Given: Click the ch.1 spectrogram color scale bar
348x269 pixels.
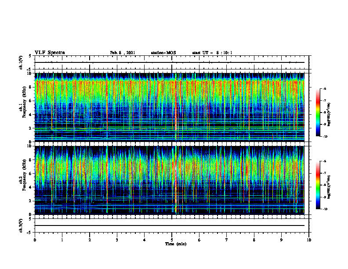Looking at the screenshot, I should 318,113.
